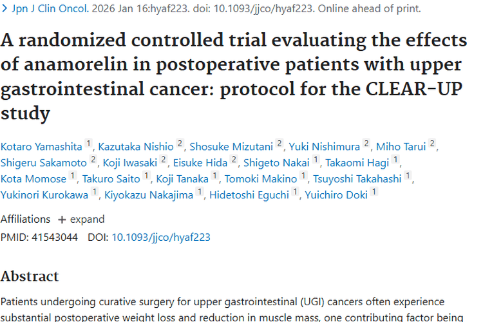
Task: Open author Yukinori Kurokawa's page
Action: click(x=45, y=195)
